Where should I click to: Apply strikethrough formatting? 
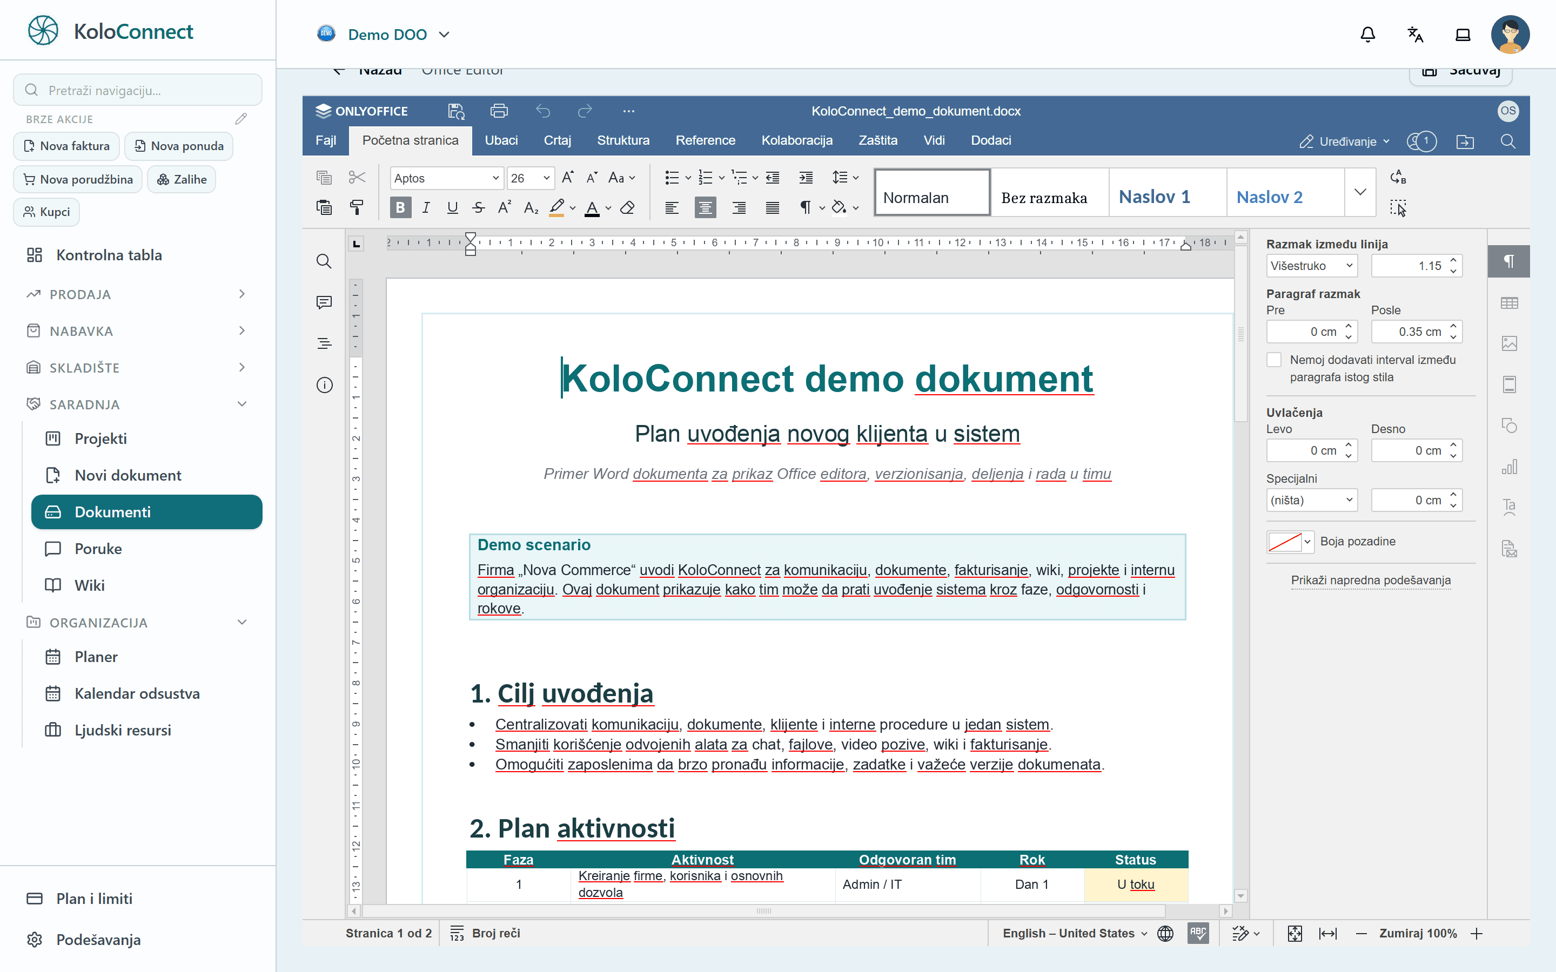[x=478, y=208]
